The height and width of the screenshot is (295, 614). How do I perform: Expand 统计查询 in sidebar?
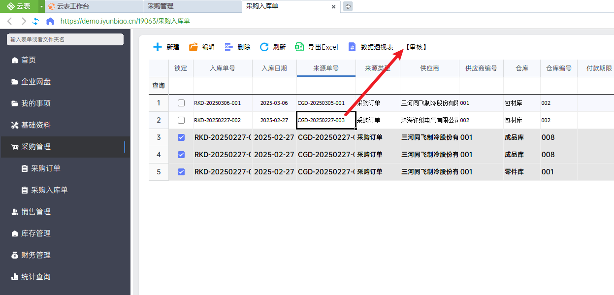coord(65,277)
